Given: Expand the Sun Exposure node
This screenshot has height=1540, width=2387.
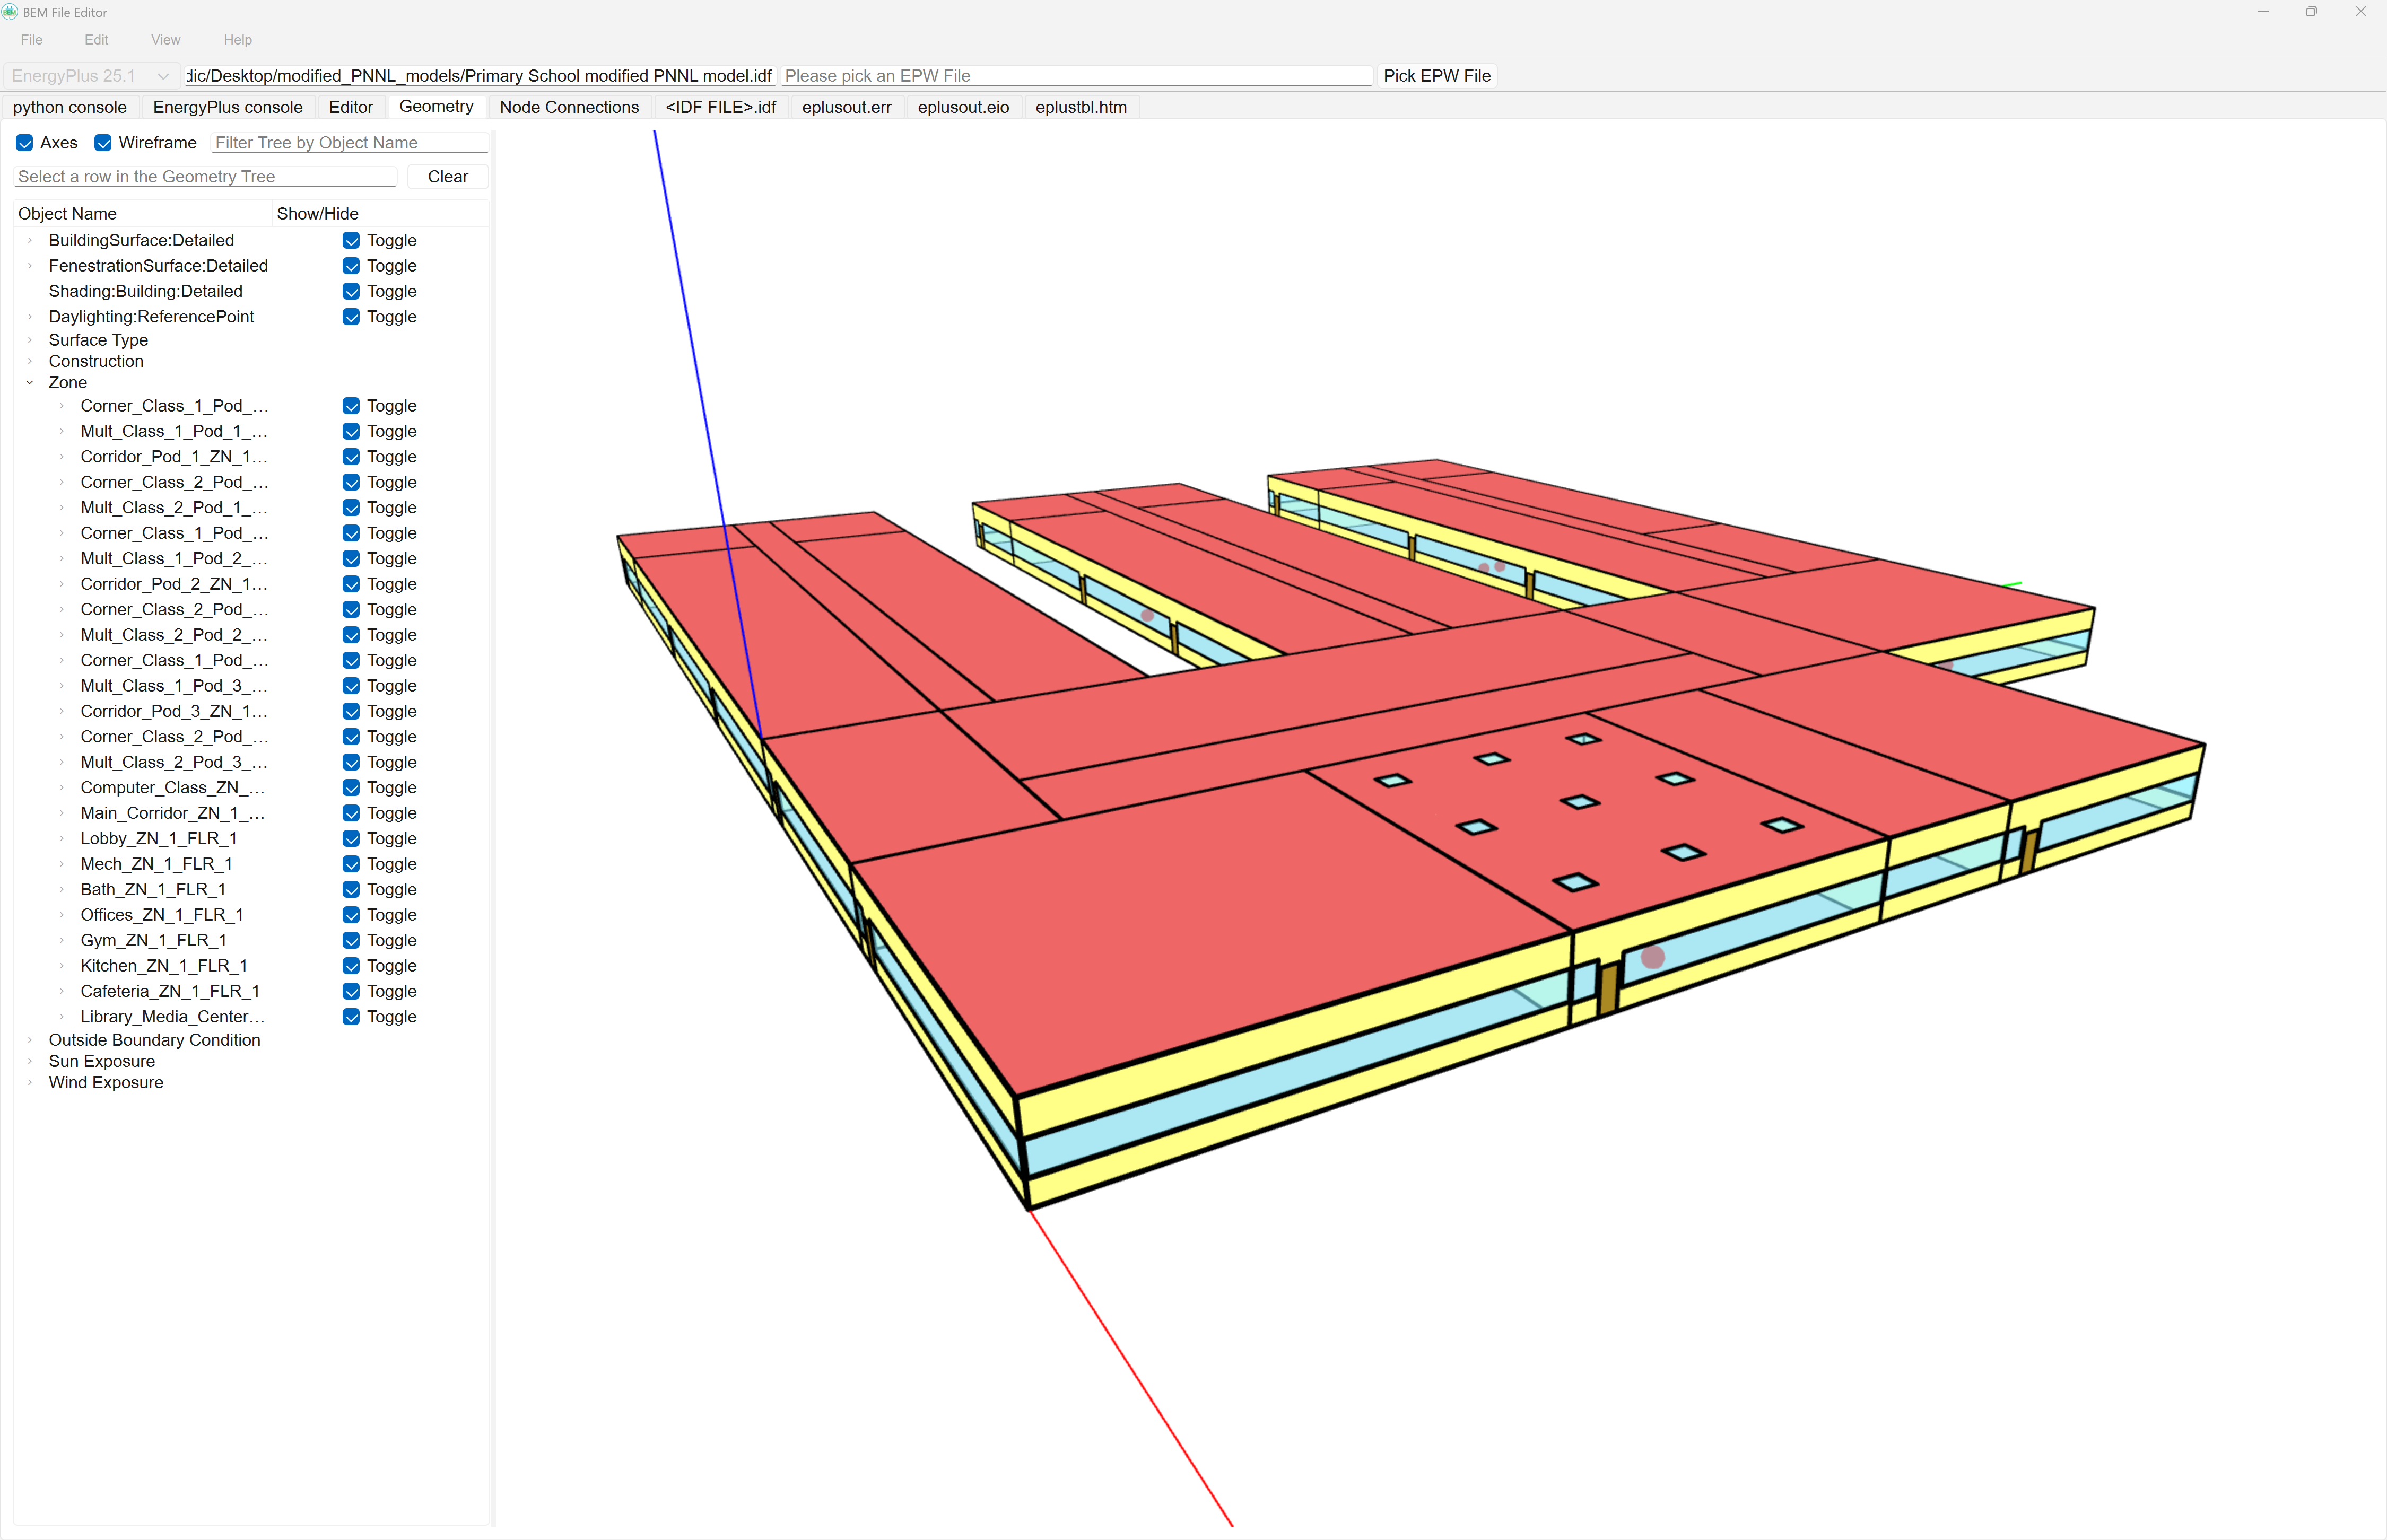Looking at the screenshot, I should [x=30, y=1061].
